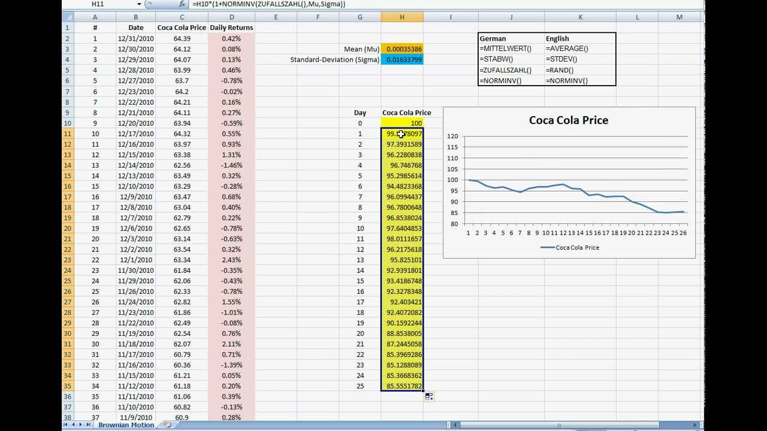Click the Select All corner button
Viewport: 767px width, 431px height.
(67, 17)
